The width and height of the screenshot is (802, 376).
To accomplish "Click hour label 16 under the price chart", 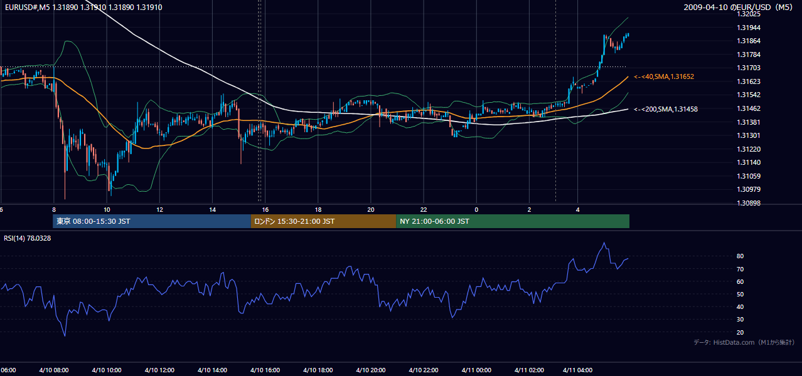I will (265, 209).
